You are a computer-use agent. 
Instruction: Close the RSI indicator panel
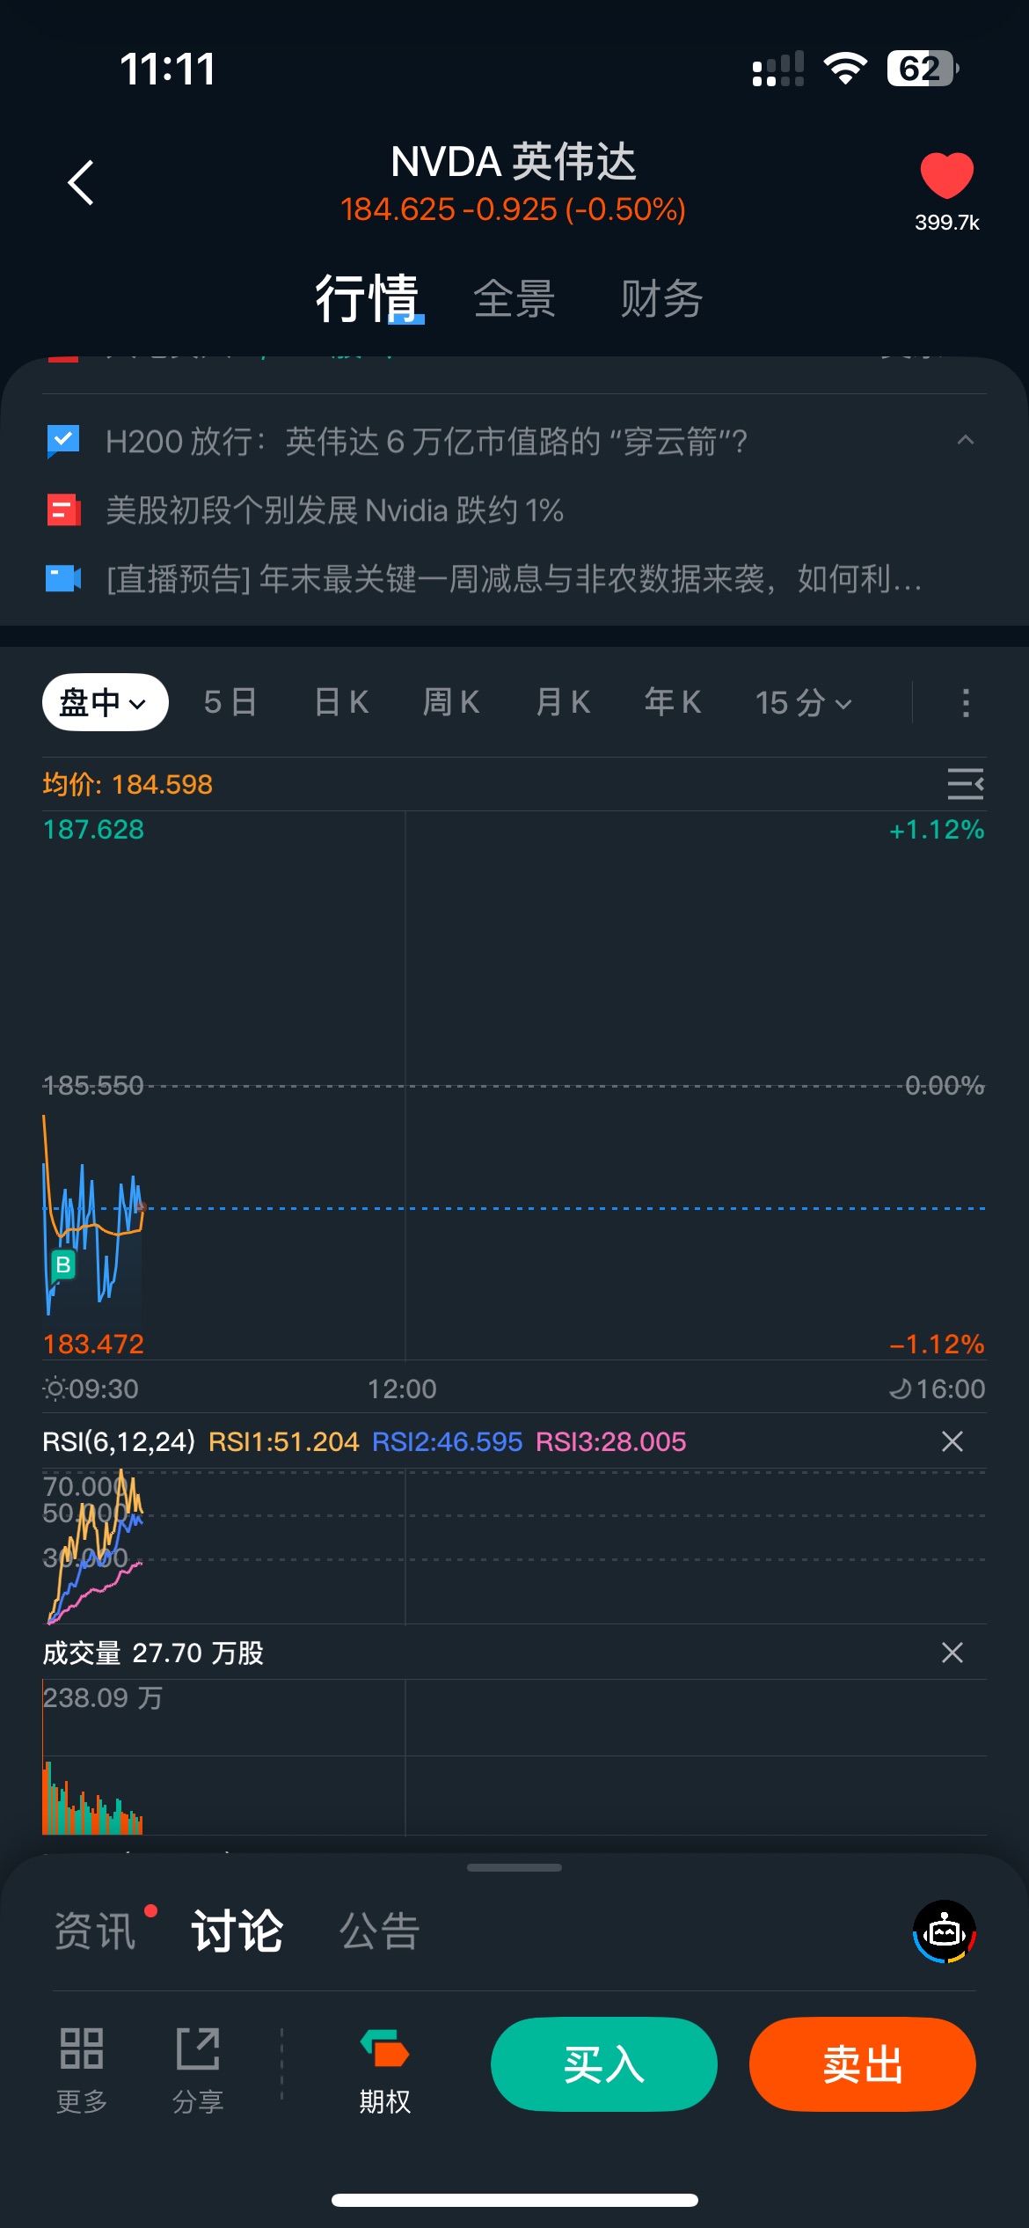[x=952, y=1441]
